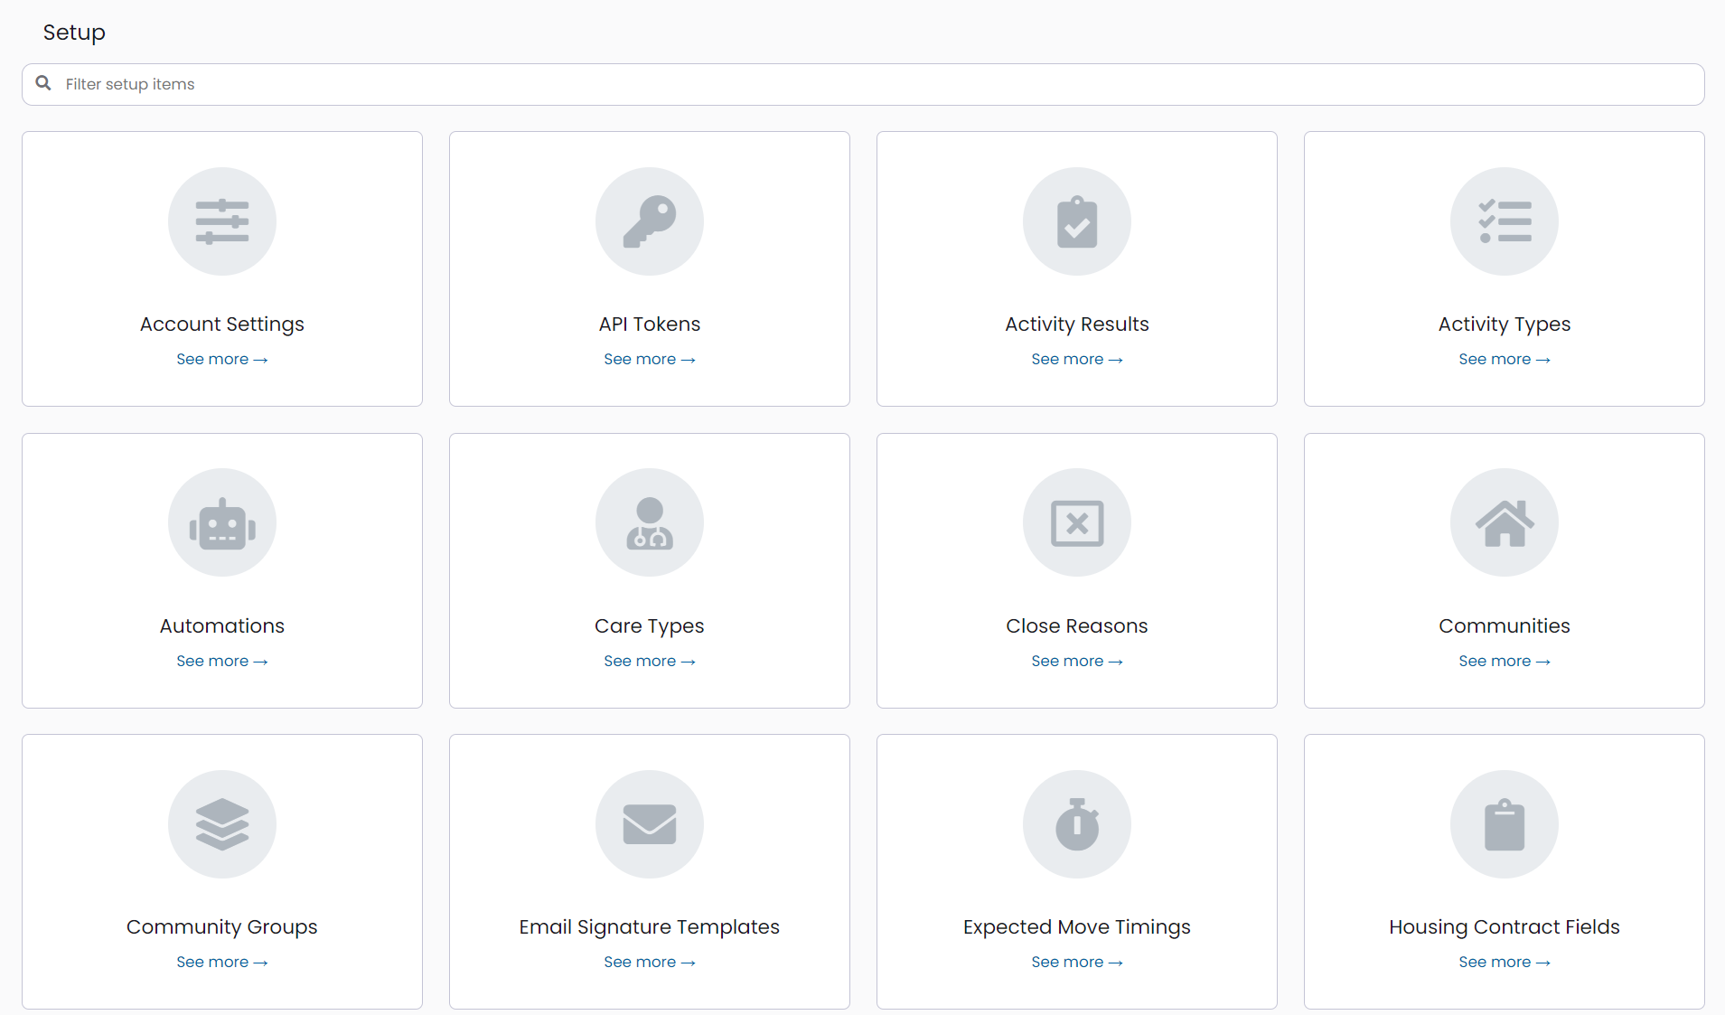Click the Email Signature Templates title text
The image size is (1725, 1015).
pyautogui.click(x=650, y=927)
